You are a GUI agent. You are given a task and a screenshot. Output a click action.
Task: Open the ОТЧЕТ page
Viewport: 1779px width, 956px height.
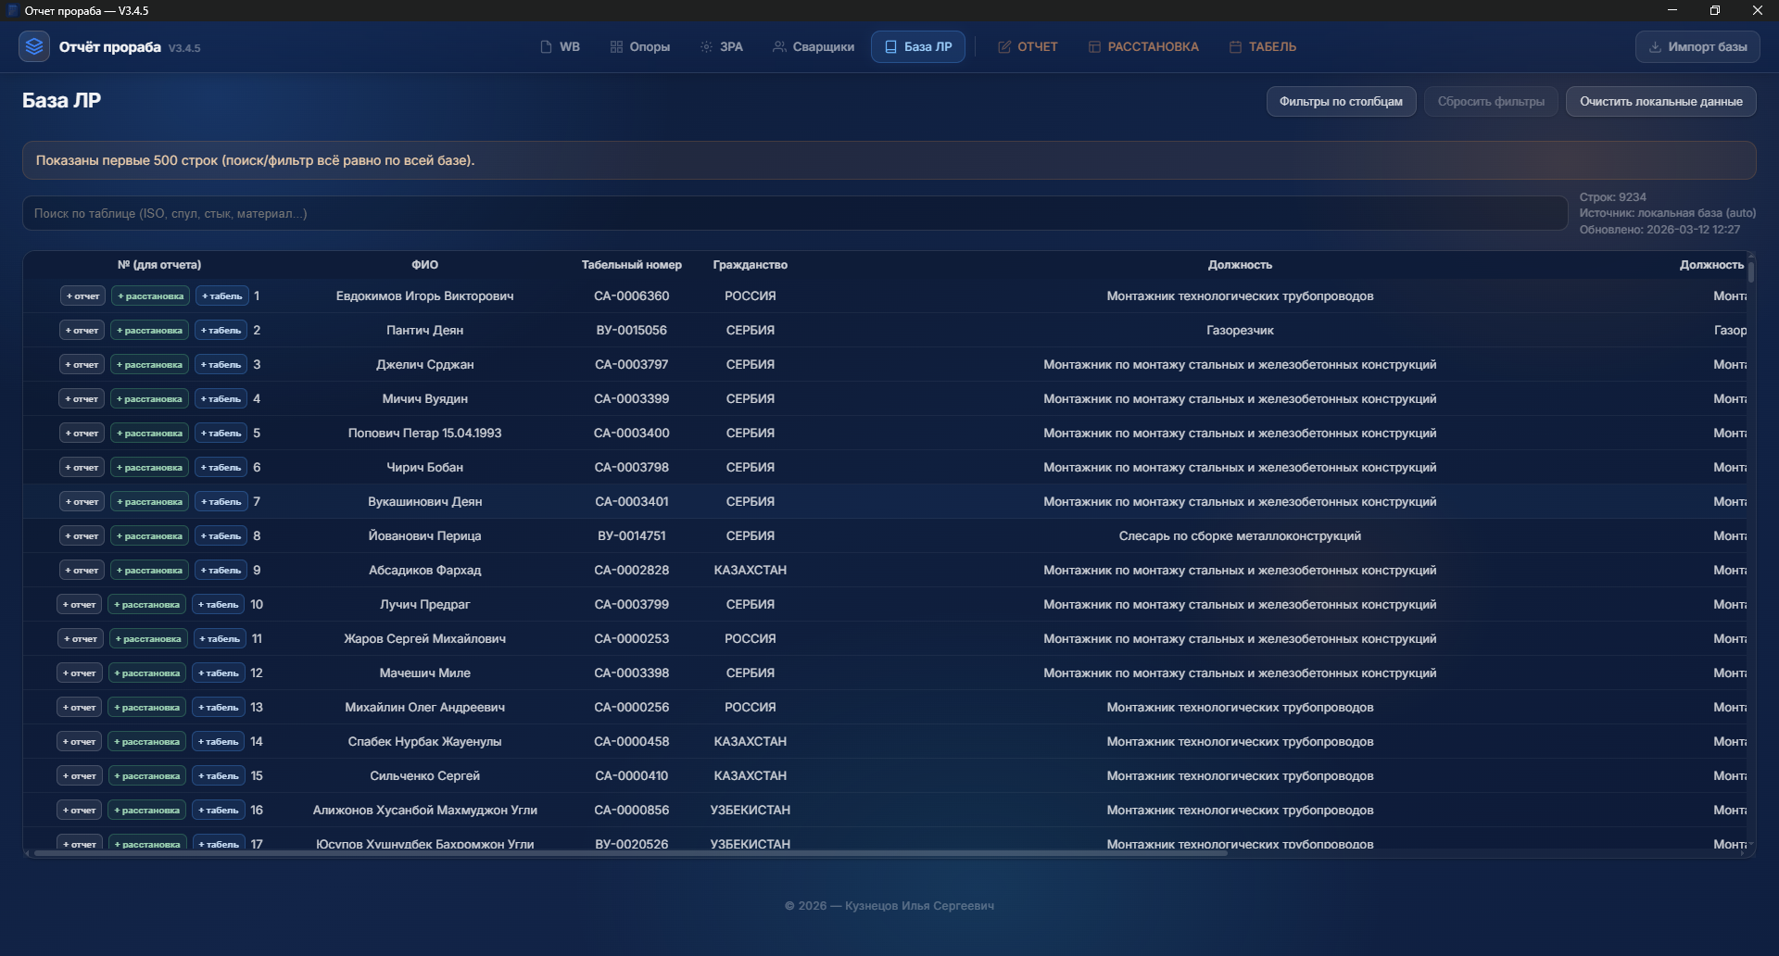pos(1027,47)
